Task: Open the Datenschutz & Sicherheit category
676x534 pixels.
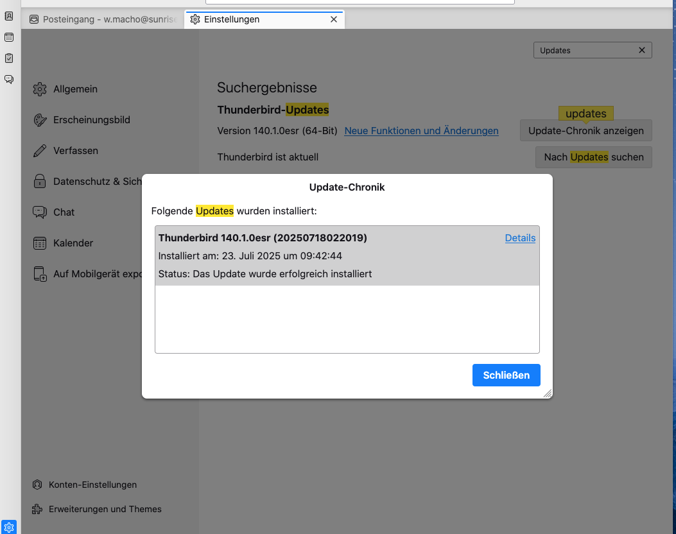Action: click(x=87, y=182)
